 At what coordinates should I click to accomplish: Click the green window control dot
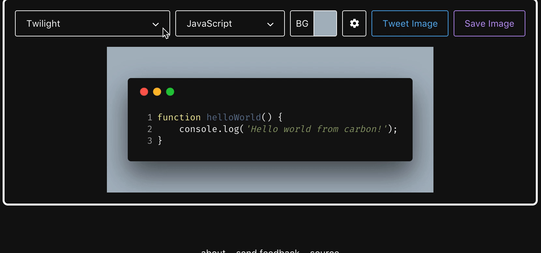pyautogui.click(x=170, y=92)
